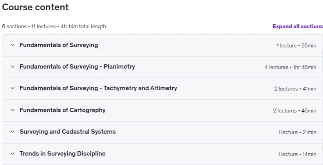323x165 pixels.
Task: Click the Course content heading
Action: pos(35,7)
